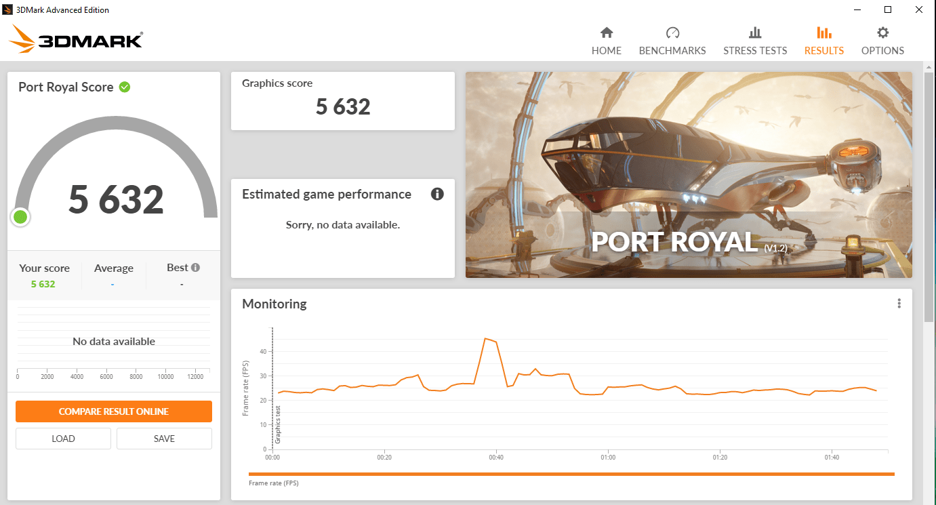936x505 pixels.
Task: Click the 'Frame rate (FPS)' legend label
Action: [274, 483]
